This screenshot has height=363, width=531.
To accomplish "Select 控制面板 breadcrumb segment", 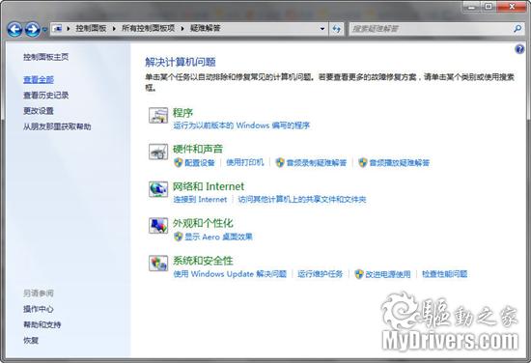I will tap(91, 28).
